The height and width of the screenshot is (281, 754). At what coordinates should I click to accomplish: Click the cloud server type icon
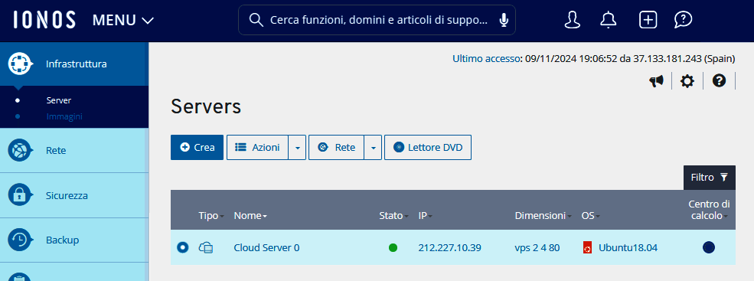click(206, 248)
